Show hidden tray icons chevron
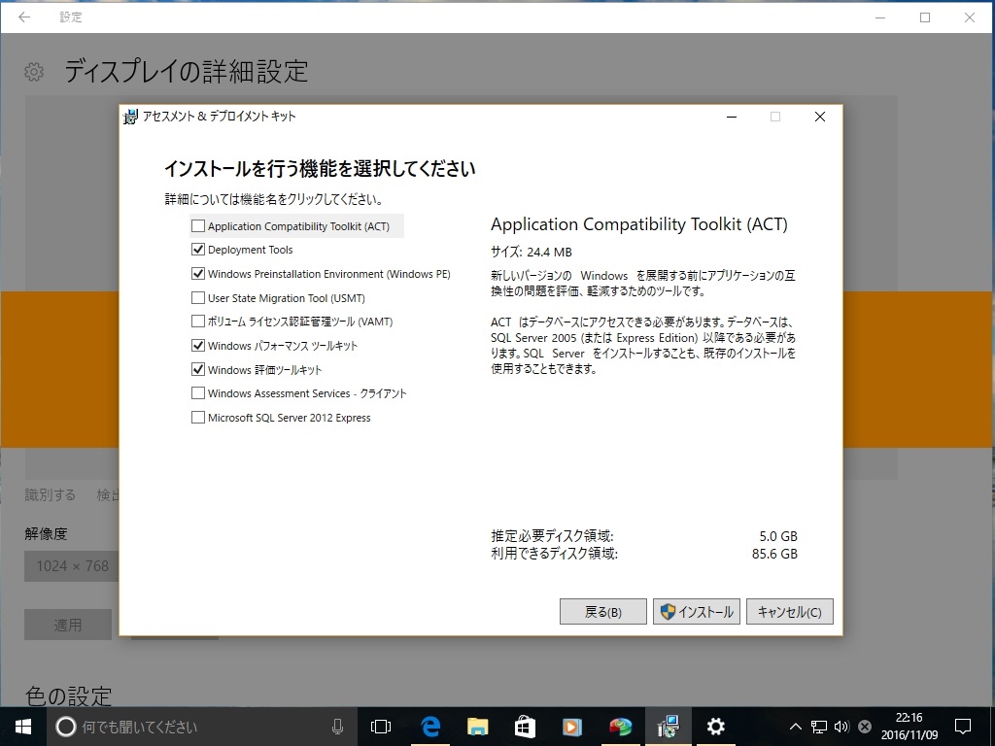995x746 pixels. tap(795, 727)
